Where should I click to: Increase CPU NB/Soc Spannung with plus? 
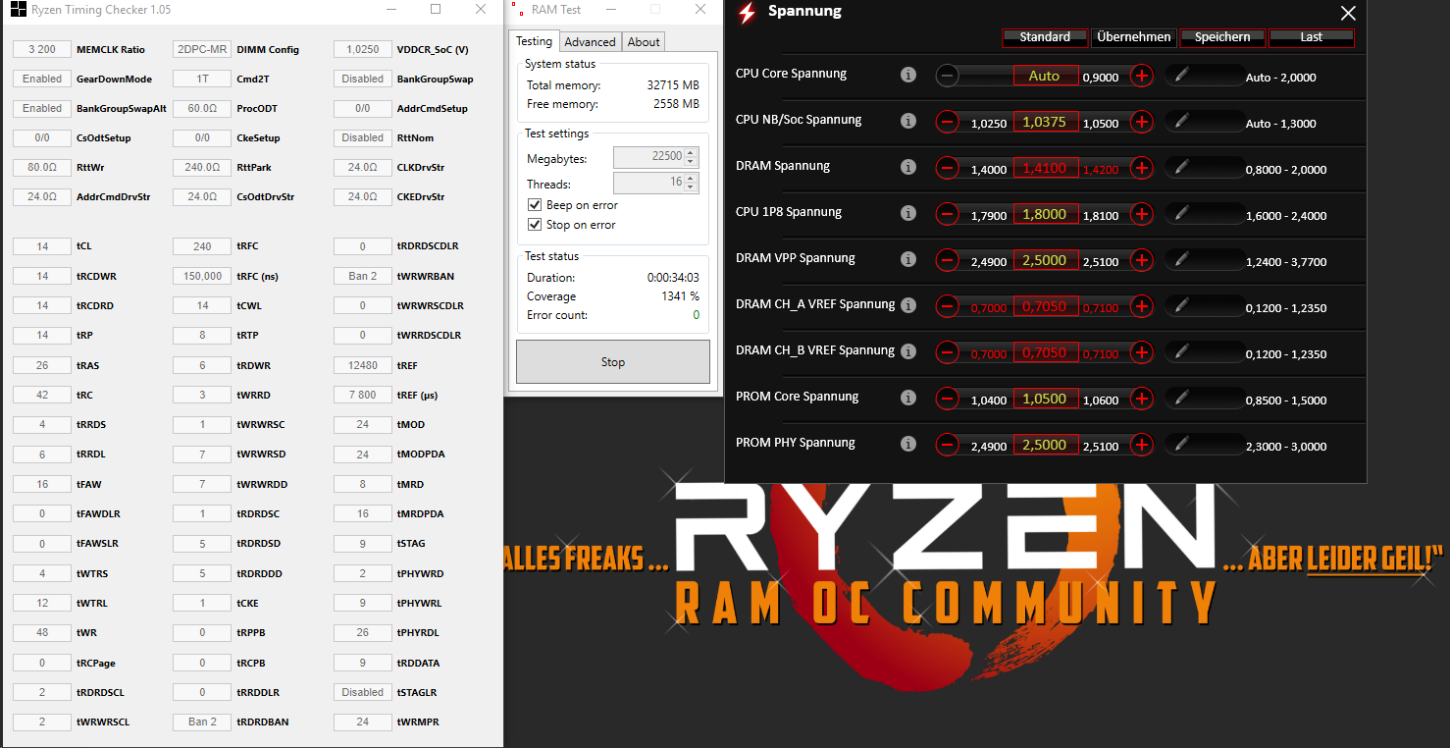pyautogui.click(x=1142, y=122)
